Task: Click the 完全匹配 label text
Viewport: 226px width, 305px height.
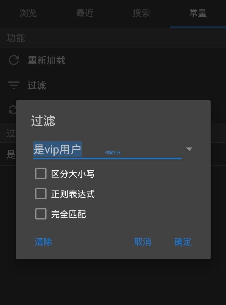Action: pos(69,214)
